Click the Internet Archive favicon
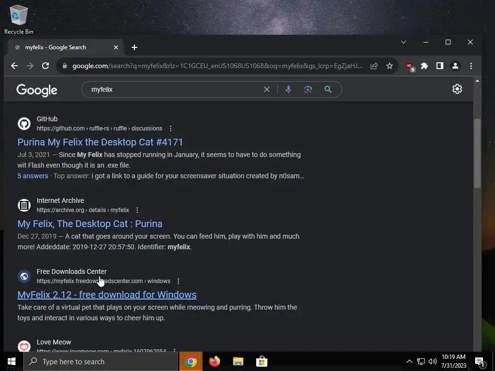 [24, 205]
